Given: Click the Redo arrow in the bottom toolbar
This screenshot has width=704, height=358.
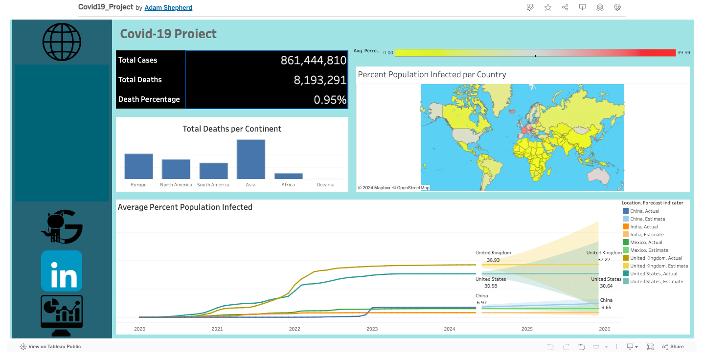Looking at the screenshot, I should (x=567, y=346).
